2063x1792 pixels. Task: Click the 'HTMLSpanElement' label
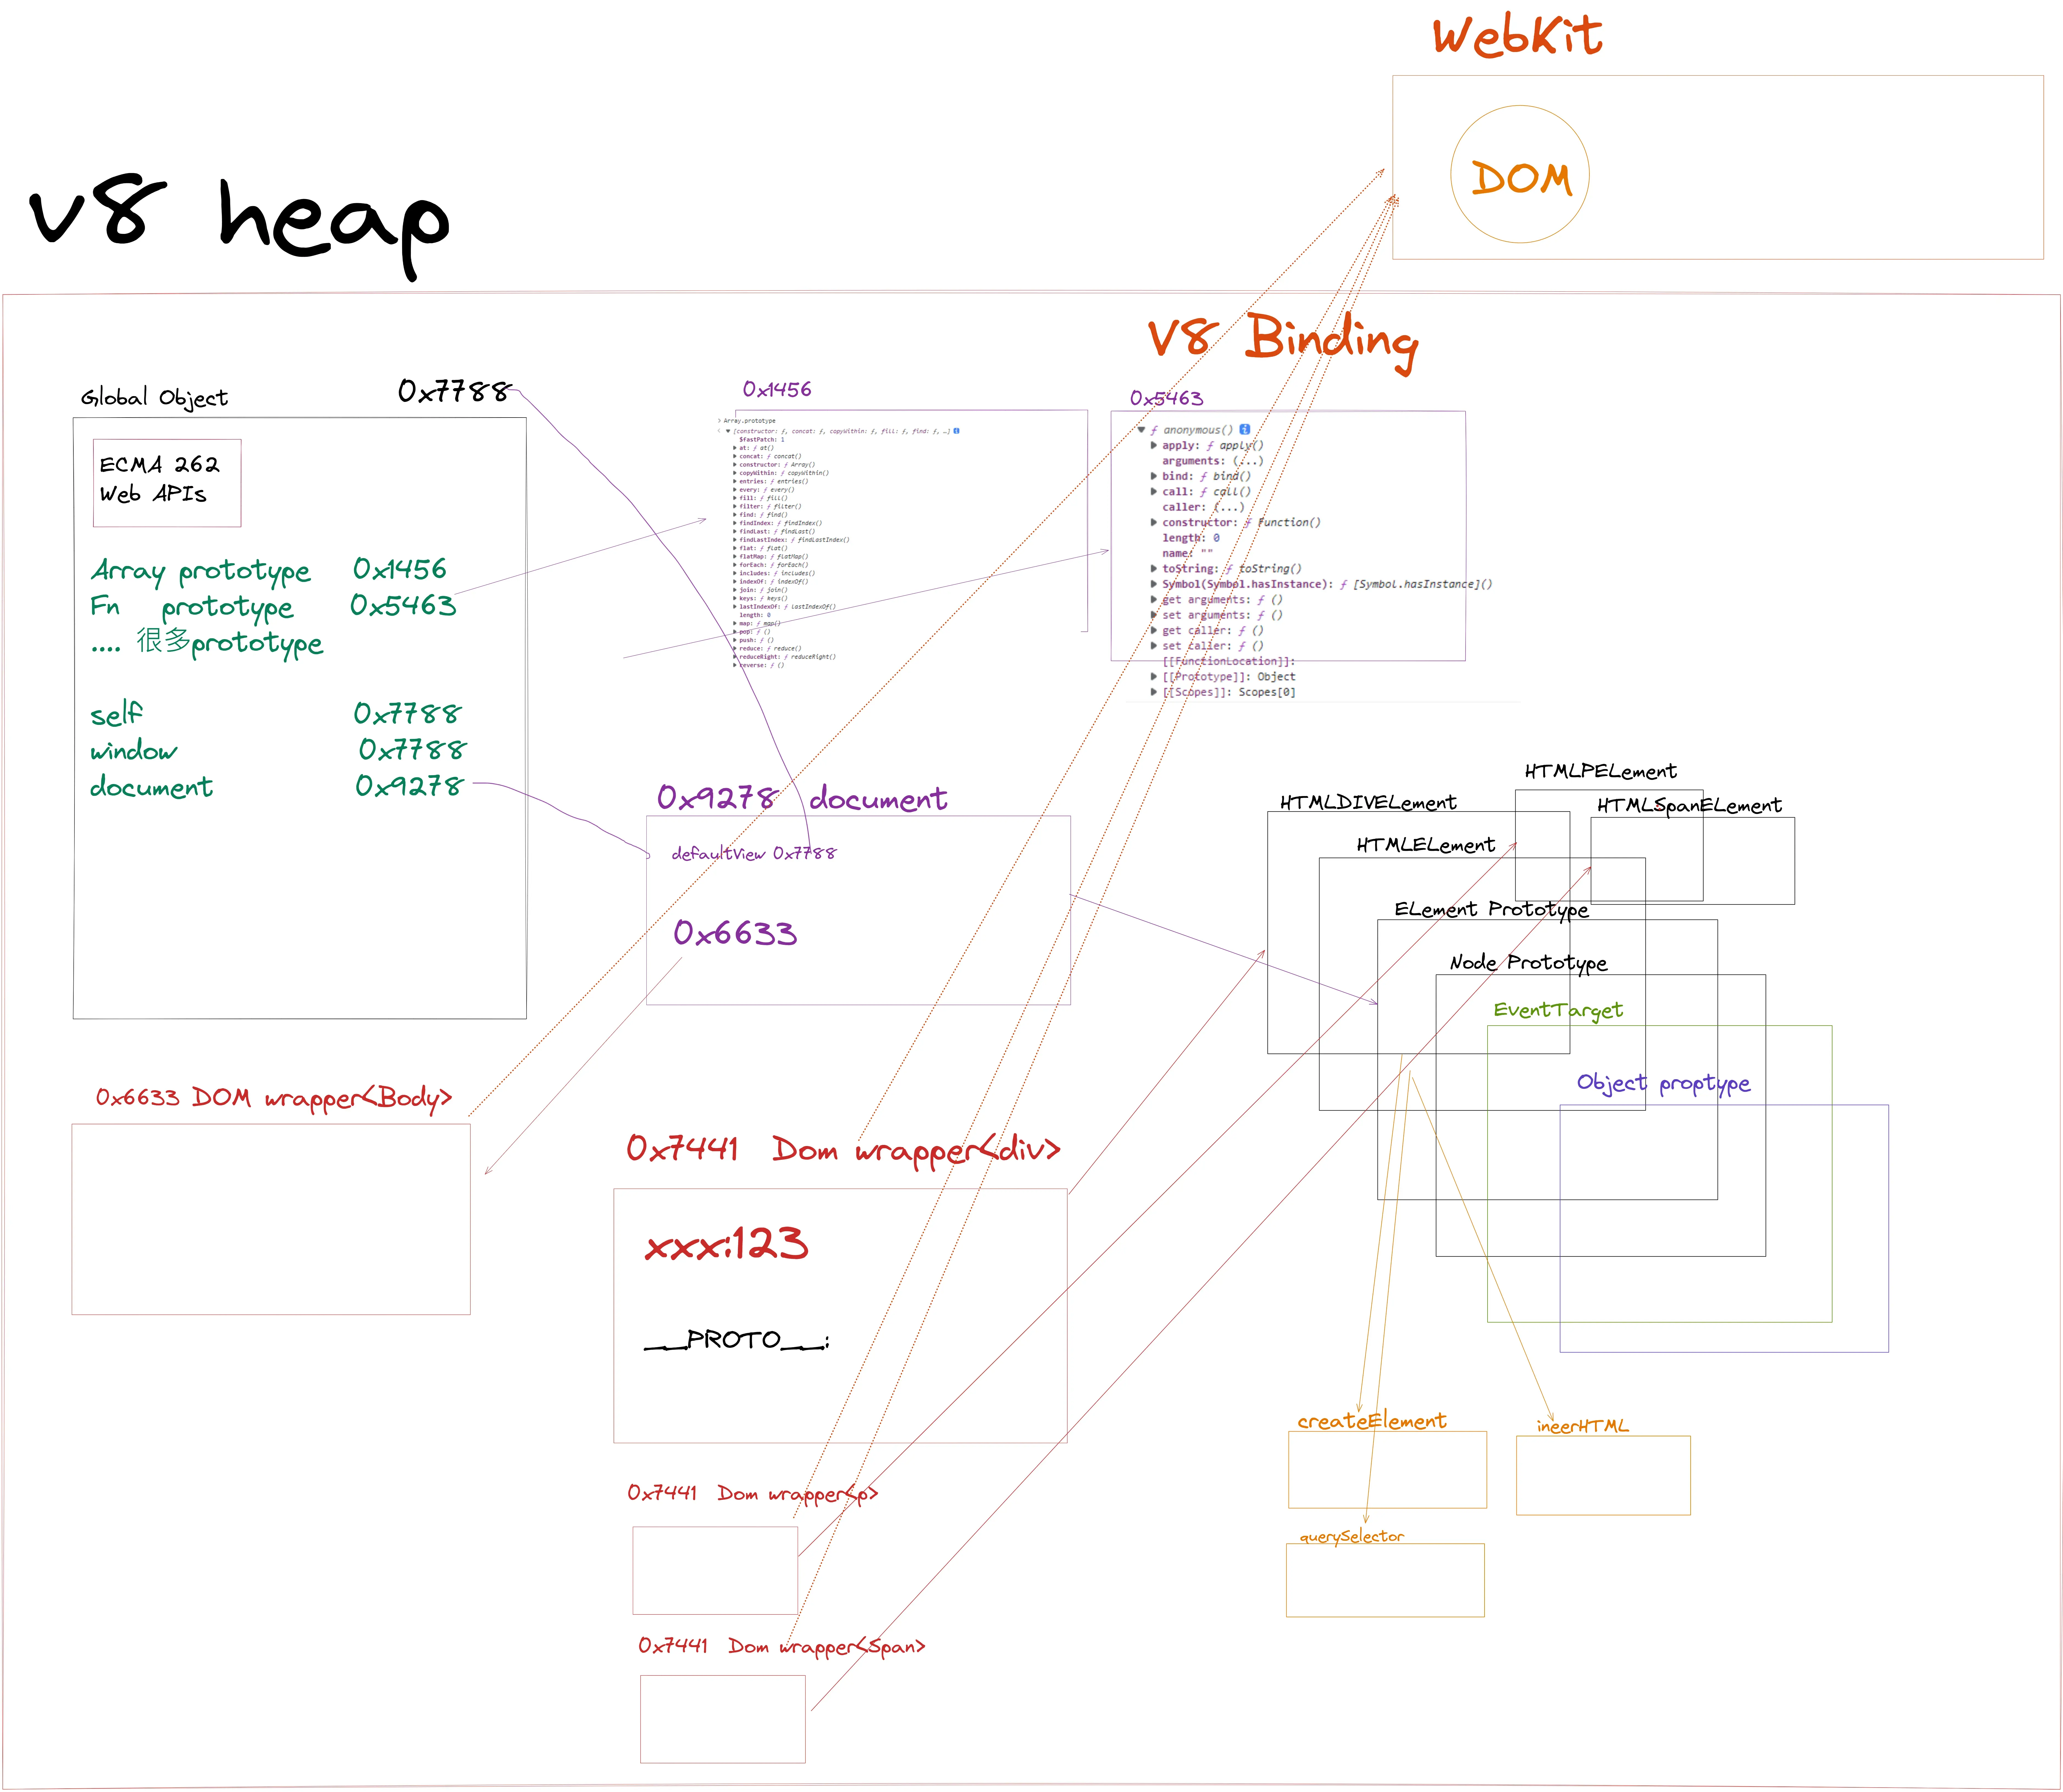point(1689,806)
